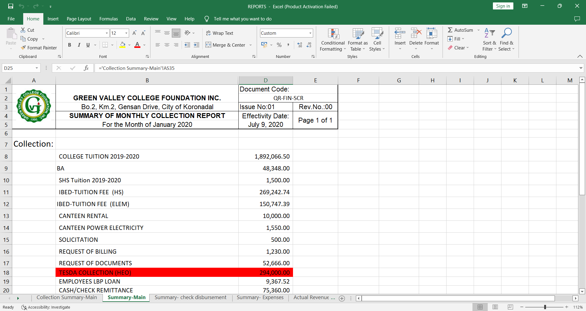586x311 pixels.
Task: Toggle Align Left
Action: [158, 45]
